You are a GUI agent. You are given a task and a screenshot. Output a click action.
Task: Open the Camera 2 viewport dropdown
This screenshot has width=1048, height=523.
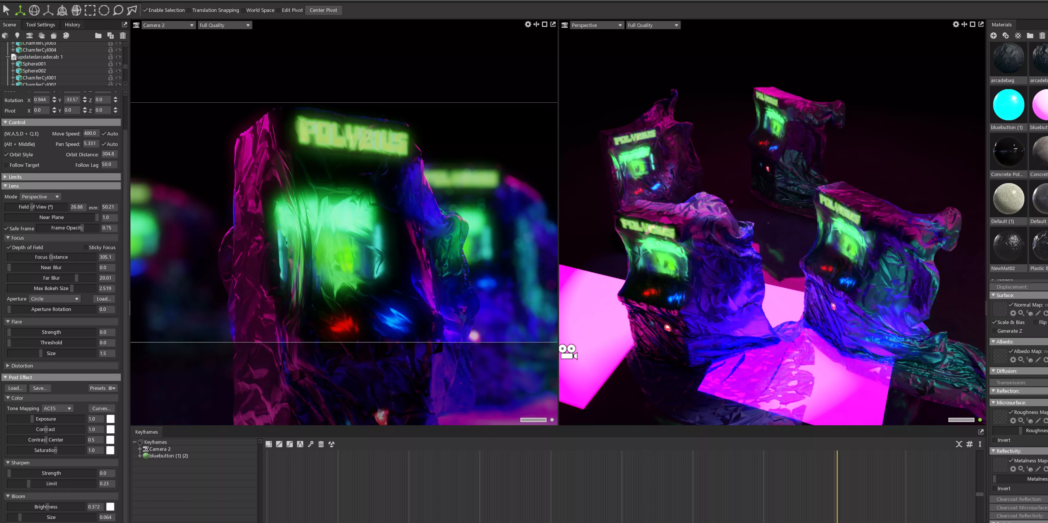pos(168,25)
